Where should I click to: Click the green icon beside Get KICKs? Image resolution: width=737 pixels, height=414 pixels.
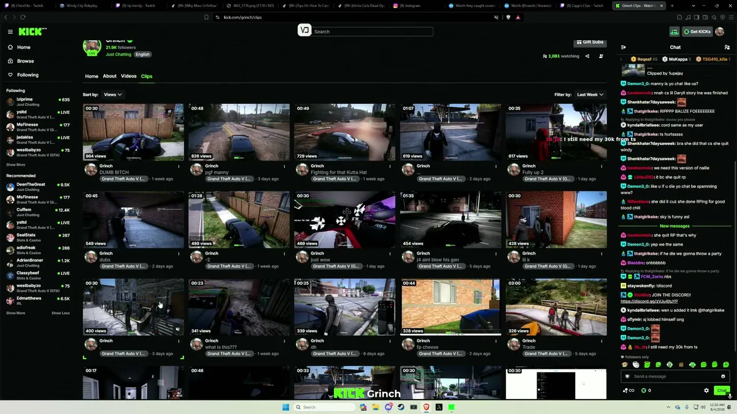coord(674,32)
